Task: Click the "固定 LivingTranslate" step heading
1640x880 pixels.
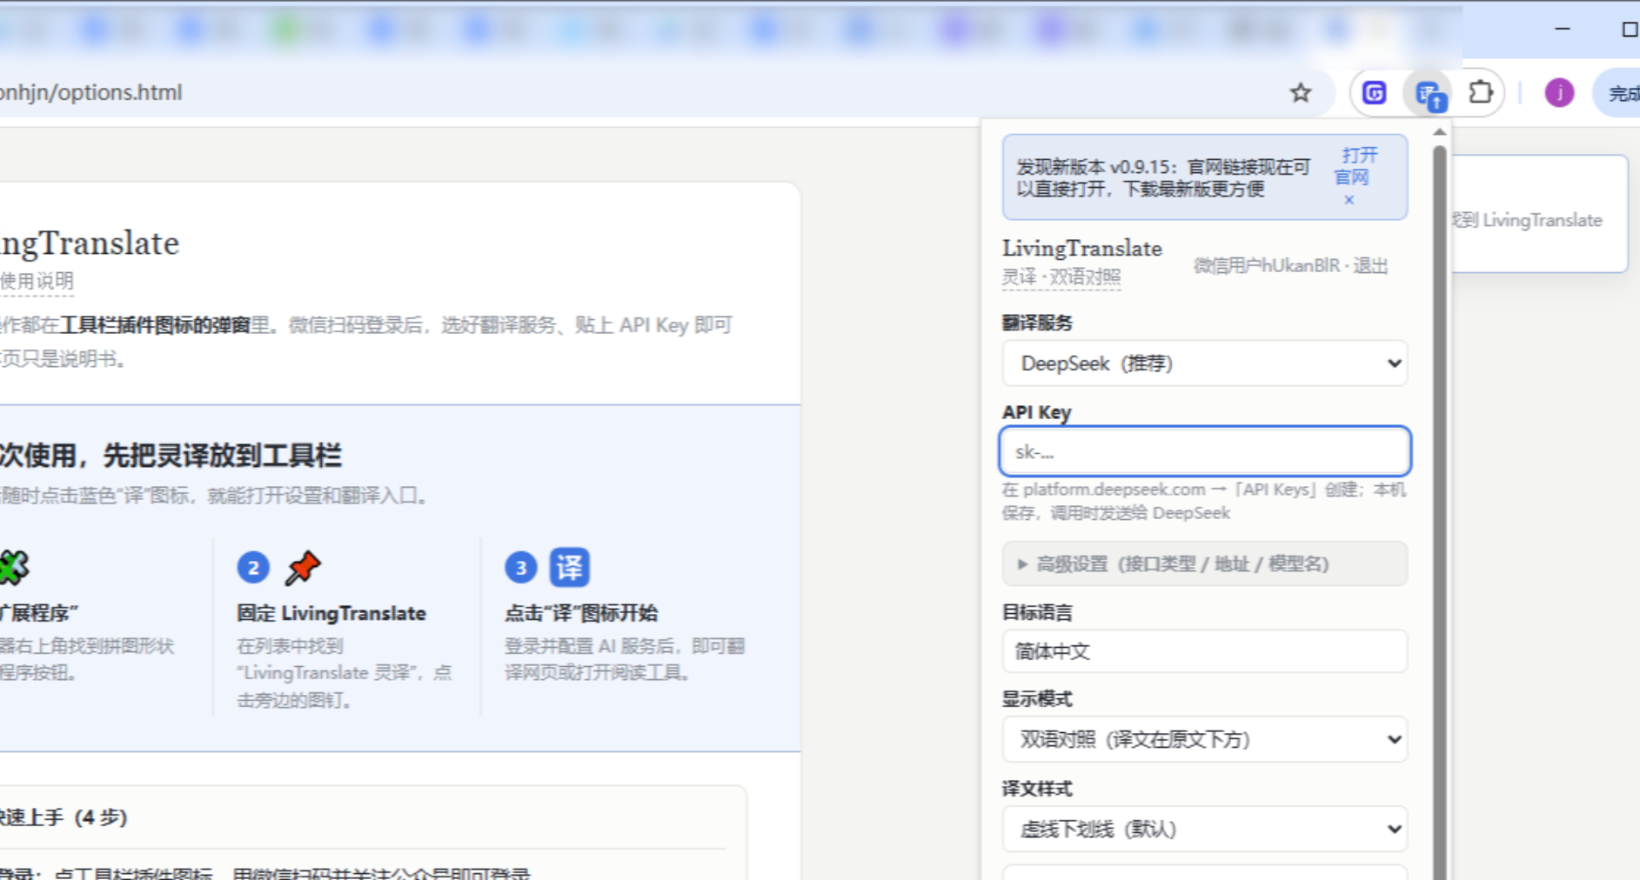Action: [x=331, y=613]
